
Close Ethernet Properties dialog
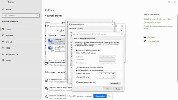112,24
